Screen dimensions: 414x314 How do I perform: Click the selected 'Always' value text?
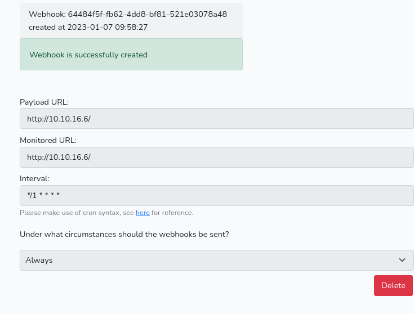pyautogui.click(x=39, y=260)
